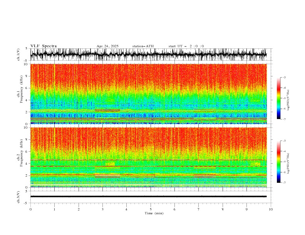This screenshot has height=235, width=305.
Task: Click the time axis tick label "5"
Action: coord(151,209)
